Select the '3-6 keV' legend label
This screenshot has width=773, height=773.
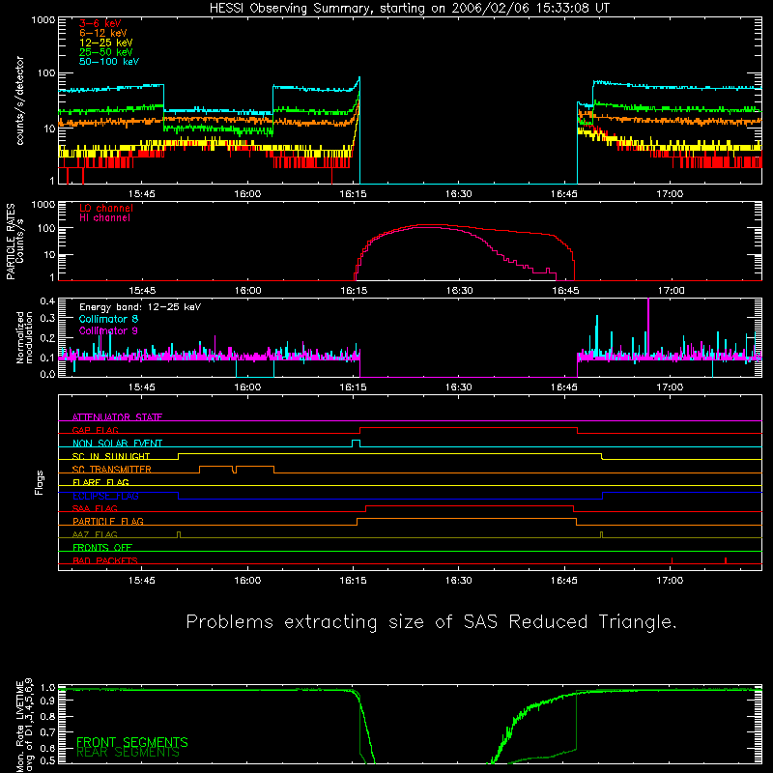(100, 23)
